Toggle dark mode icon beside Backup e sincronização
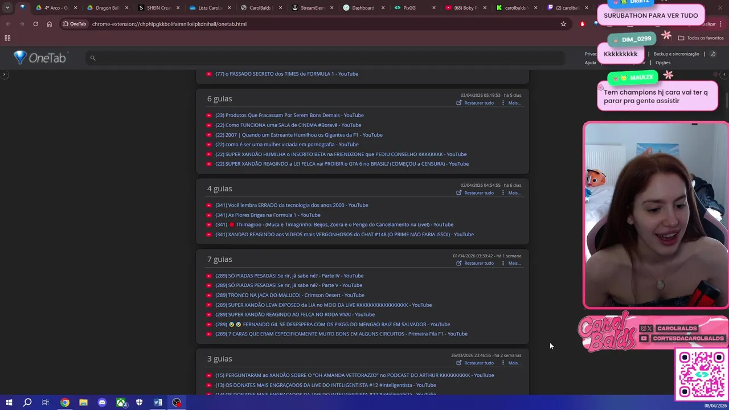The image size is (729, 410). pyautogui.click(x=713, y=54)
